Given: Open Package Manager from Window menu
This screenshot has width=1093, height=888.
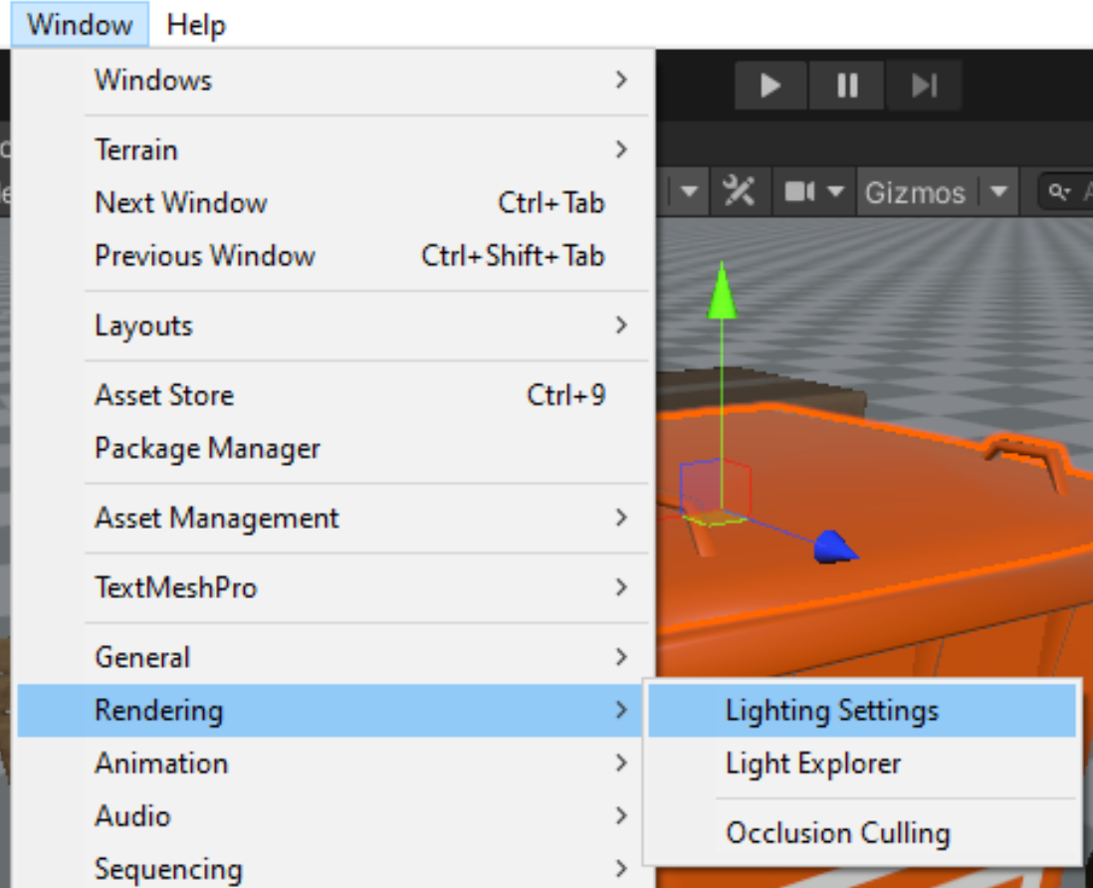Looking at the screenshot, I should [207, 448].
